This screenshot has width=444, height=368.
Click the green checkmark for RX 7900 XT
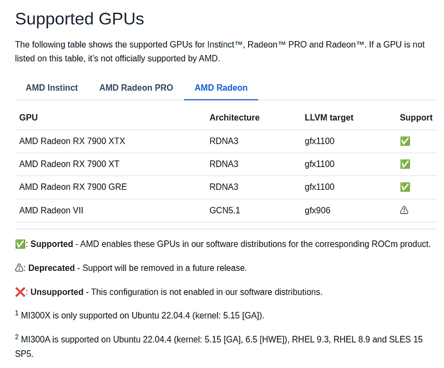point(405,164)
